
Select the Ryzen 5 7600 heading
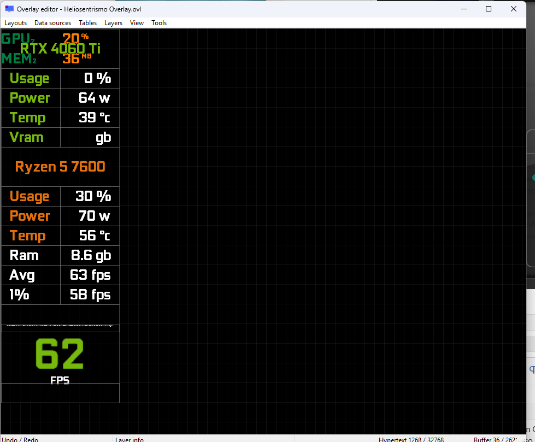point(60,167)
